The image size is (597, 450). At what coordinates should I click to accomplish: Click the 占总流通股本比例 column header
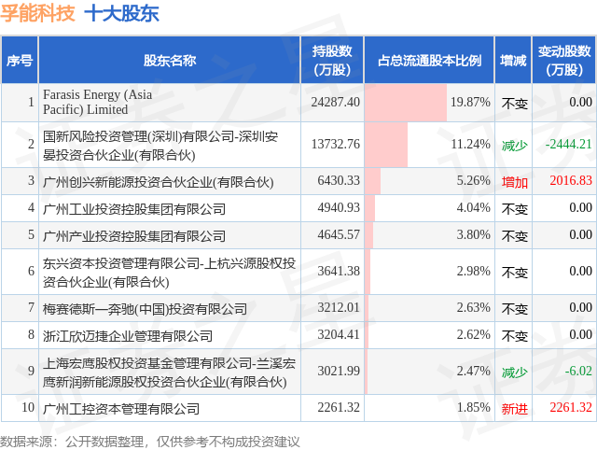429,60
